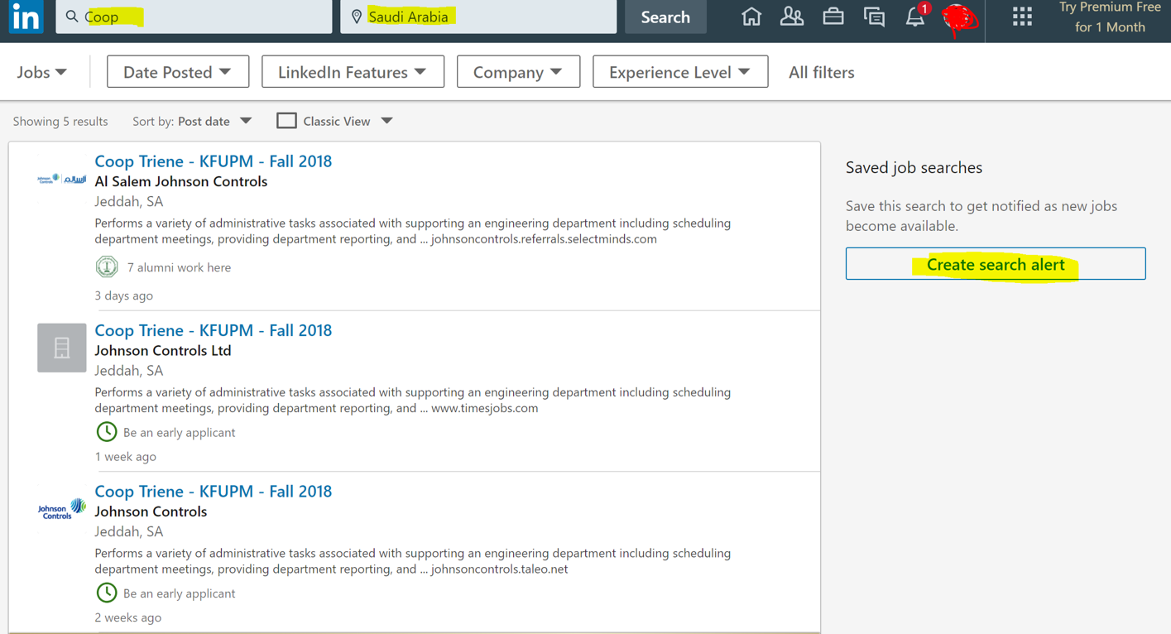Click the Showing 5 results text
This screenshot has height=634, width=1171.
pos(60,121)
